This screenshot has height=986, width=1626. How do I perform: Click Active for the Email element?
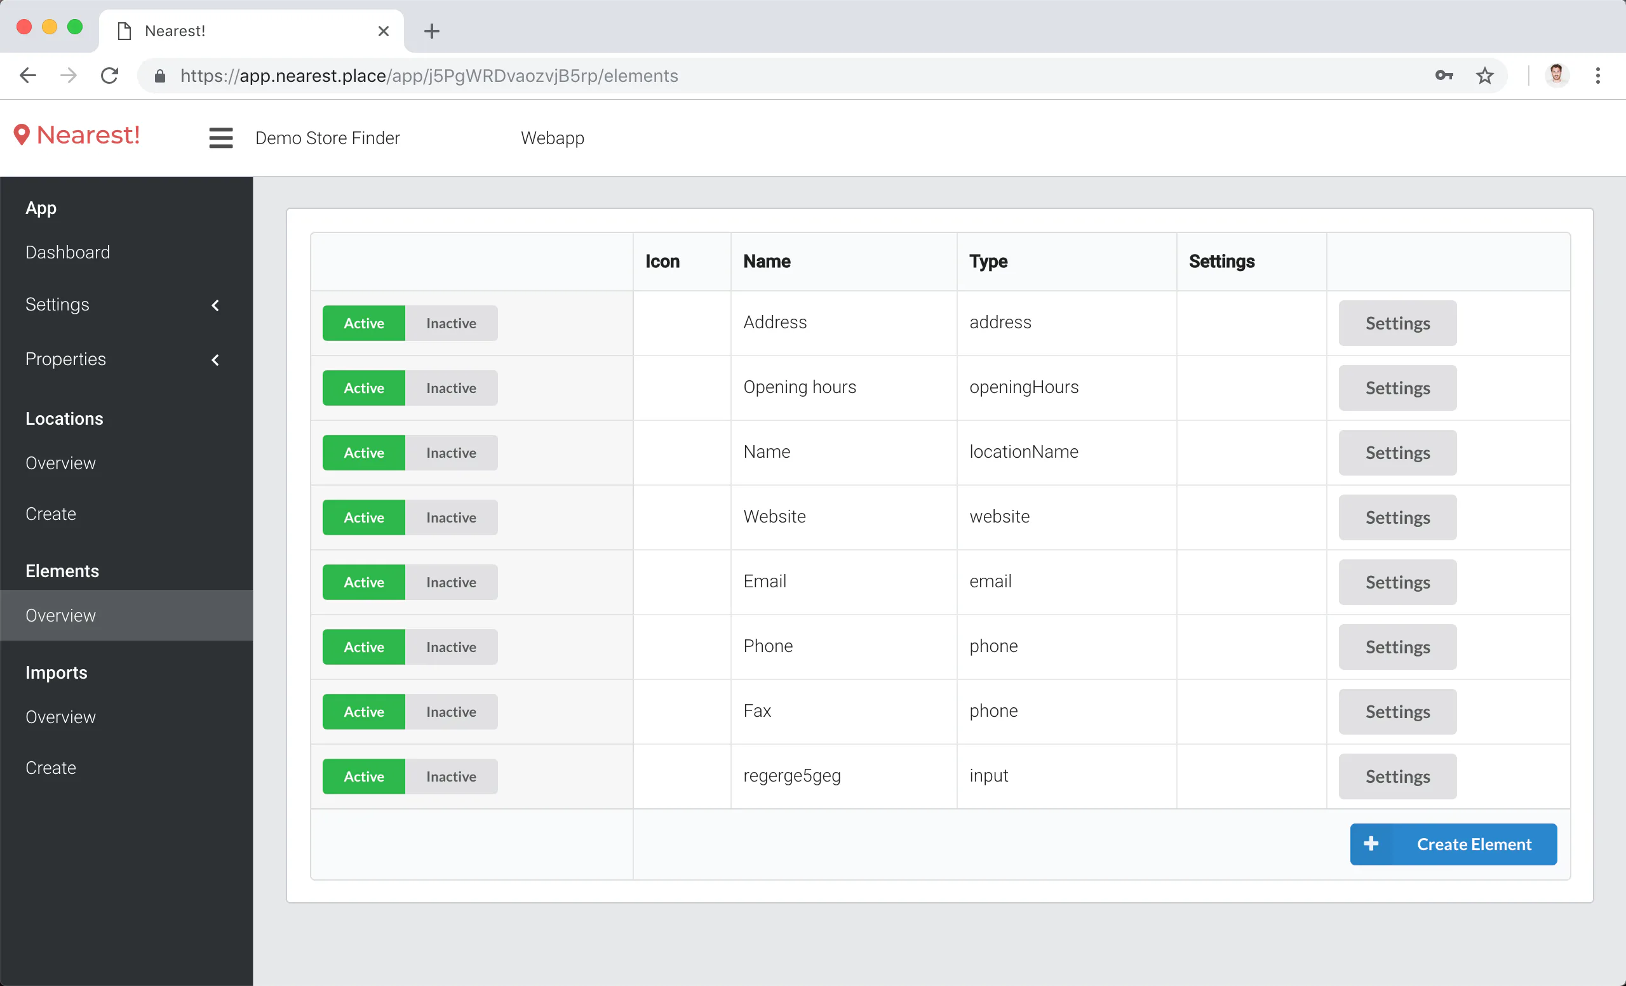coord(363,582)
